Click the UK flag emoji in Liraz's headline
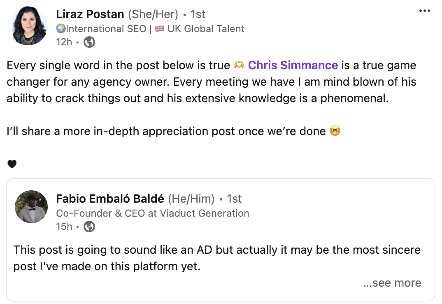The image size is (442, 304). click(160, 29)
